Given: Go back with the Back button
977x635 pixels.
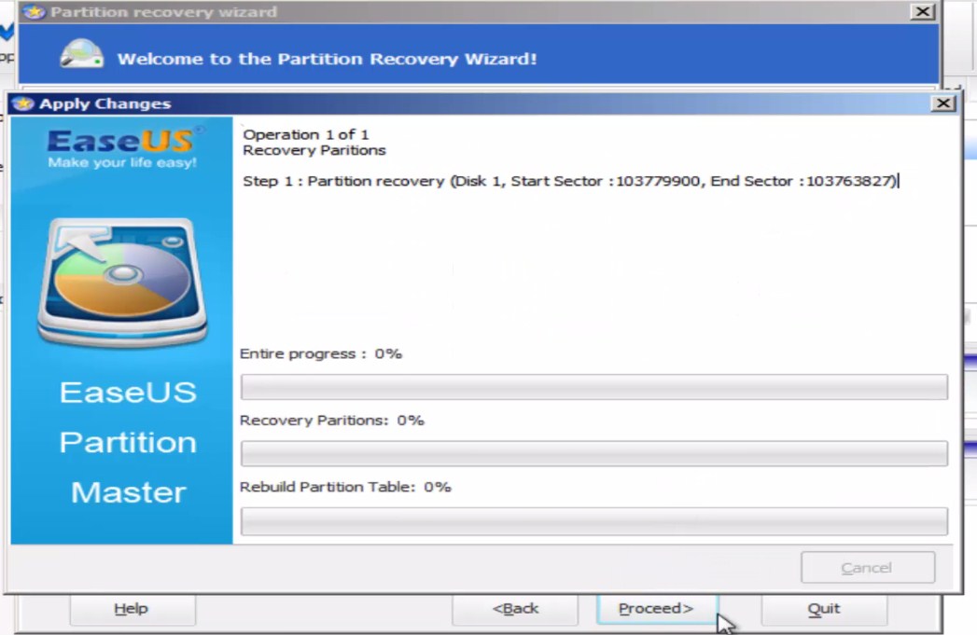Looking at the screenshot, I should tap(515, 609).
